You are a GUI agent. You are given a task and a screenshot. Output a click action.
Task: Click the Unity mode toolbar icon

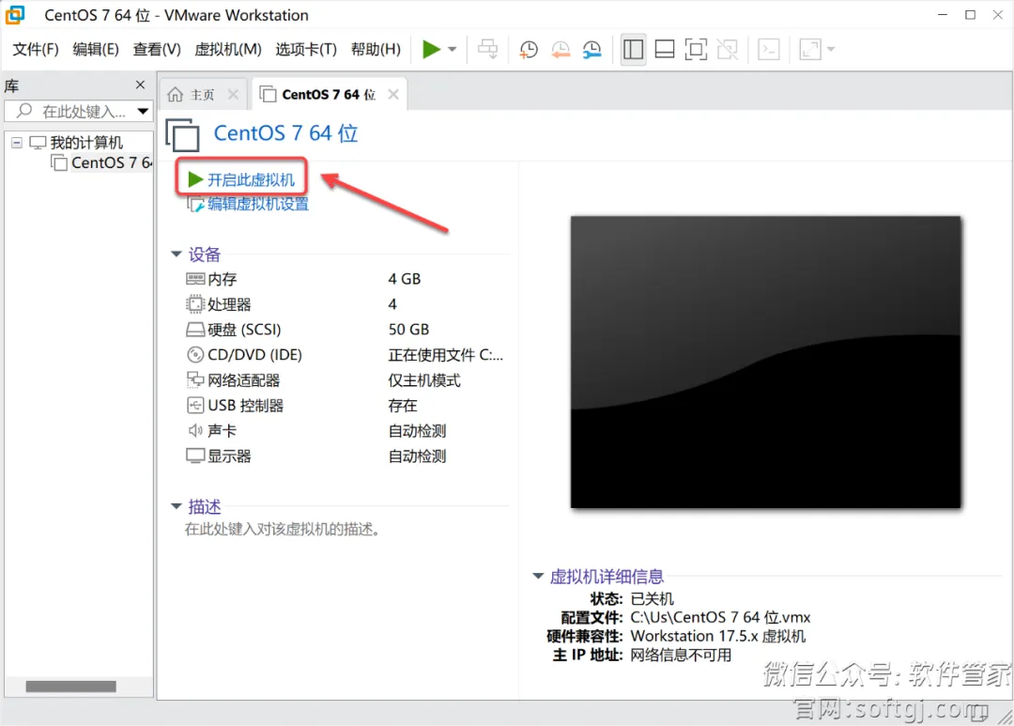click(728, 49)
